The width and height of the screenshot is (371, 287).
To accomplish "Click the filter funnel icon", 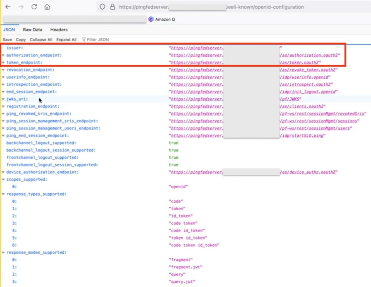I will tap(84, 40).
